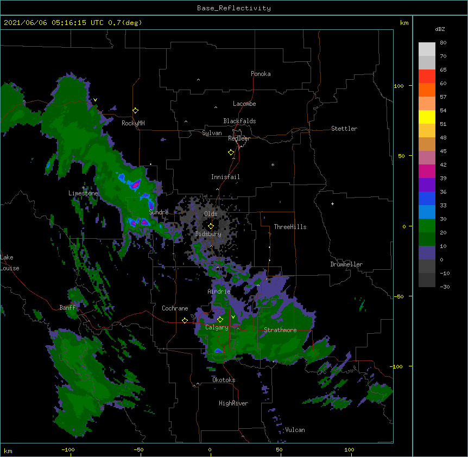The image size is (468, 457).
Task: Click the blue echo core south of Calgary
Action: pos(218,351)
